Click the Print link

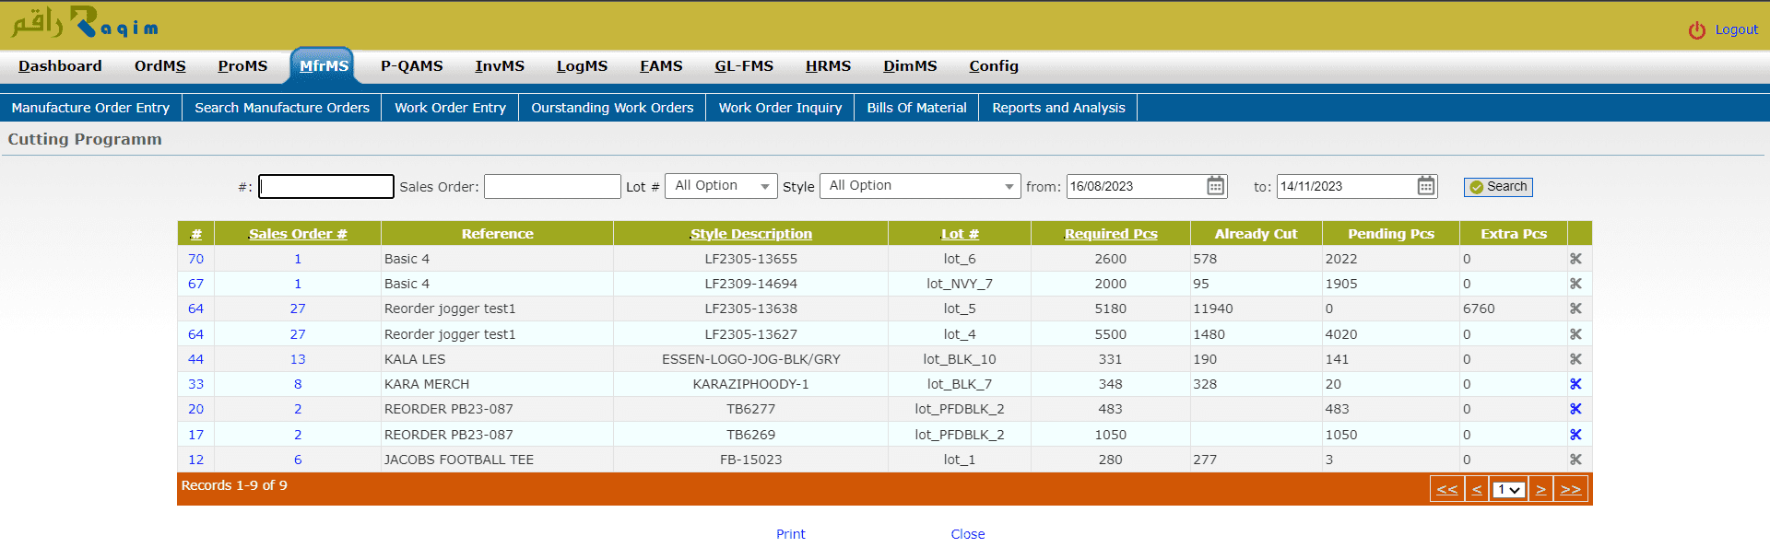click(790, 534)
